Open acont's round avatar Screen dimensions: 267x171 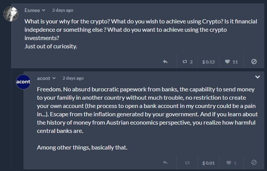click(23, 82)
